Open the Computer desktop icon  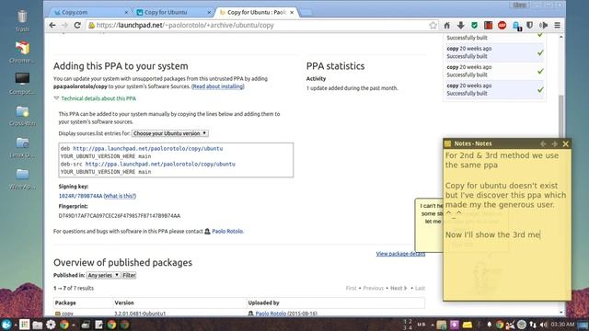pos(22,84)
